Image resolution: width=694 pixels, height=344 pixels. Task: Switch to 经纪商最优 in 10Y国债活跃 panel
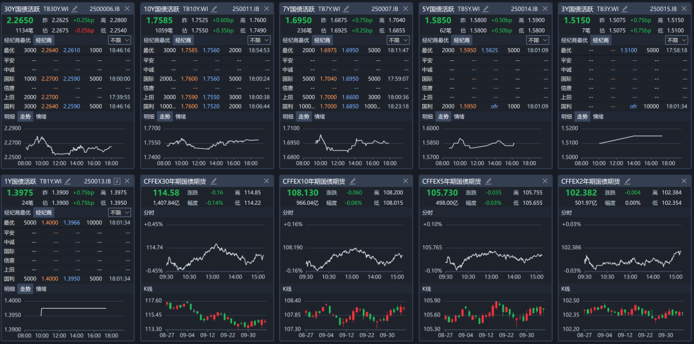pos(157,40)
